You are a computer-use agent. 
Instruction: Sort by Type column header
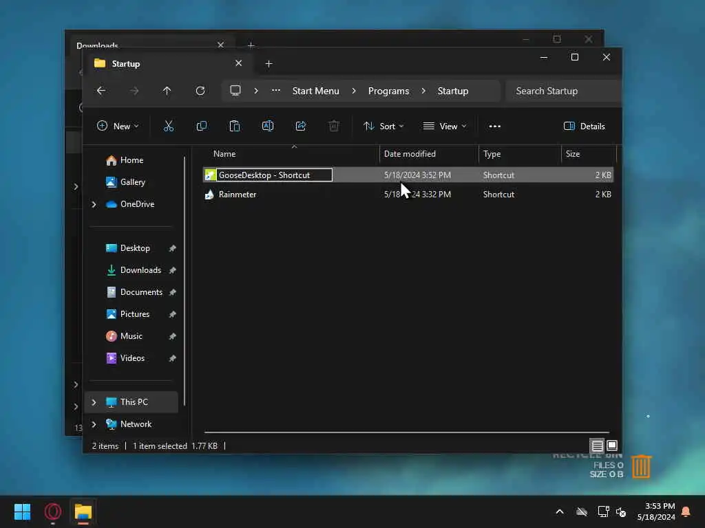coord(520,154)
